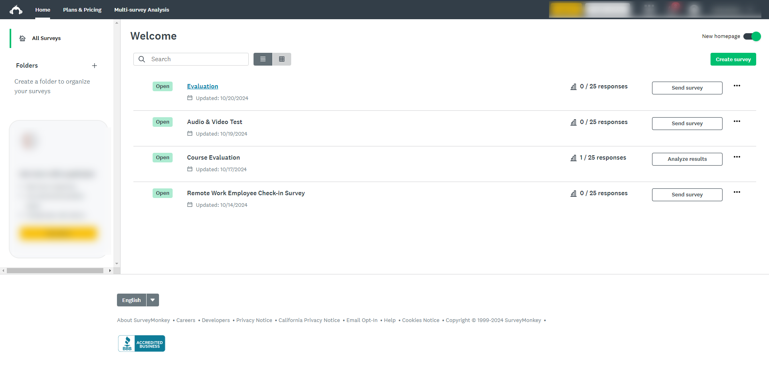The image size is (769, 378).
Task: Click sidebar scroll up arrow
Action: (117, 23)
